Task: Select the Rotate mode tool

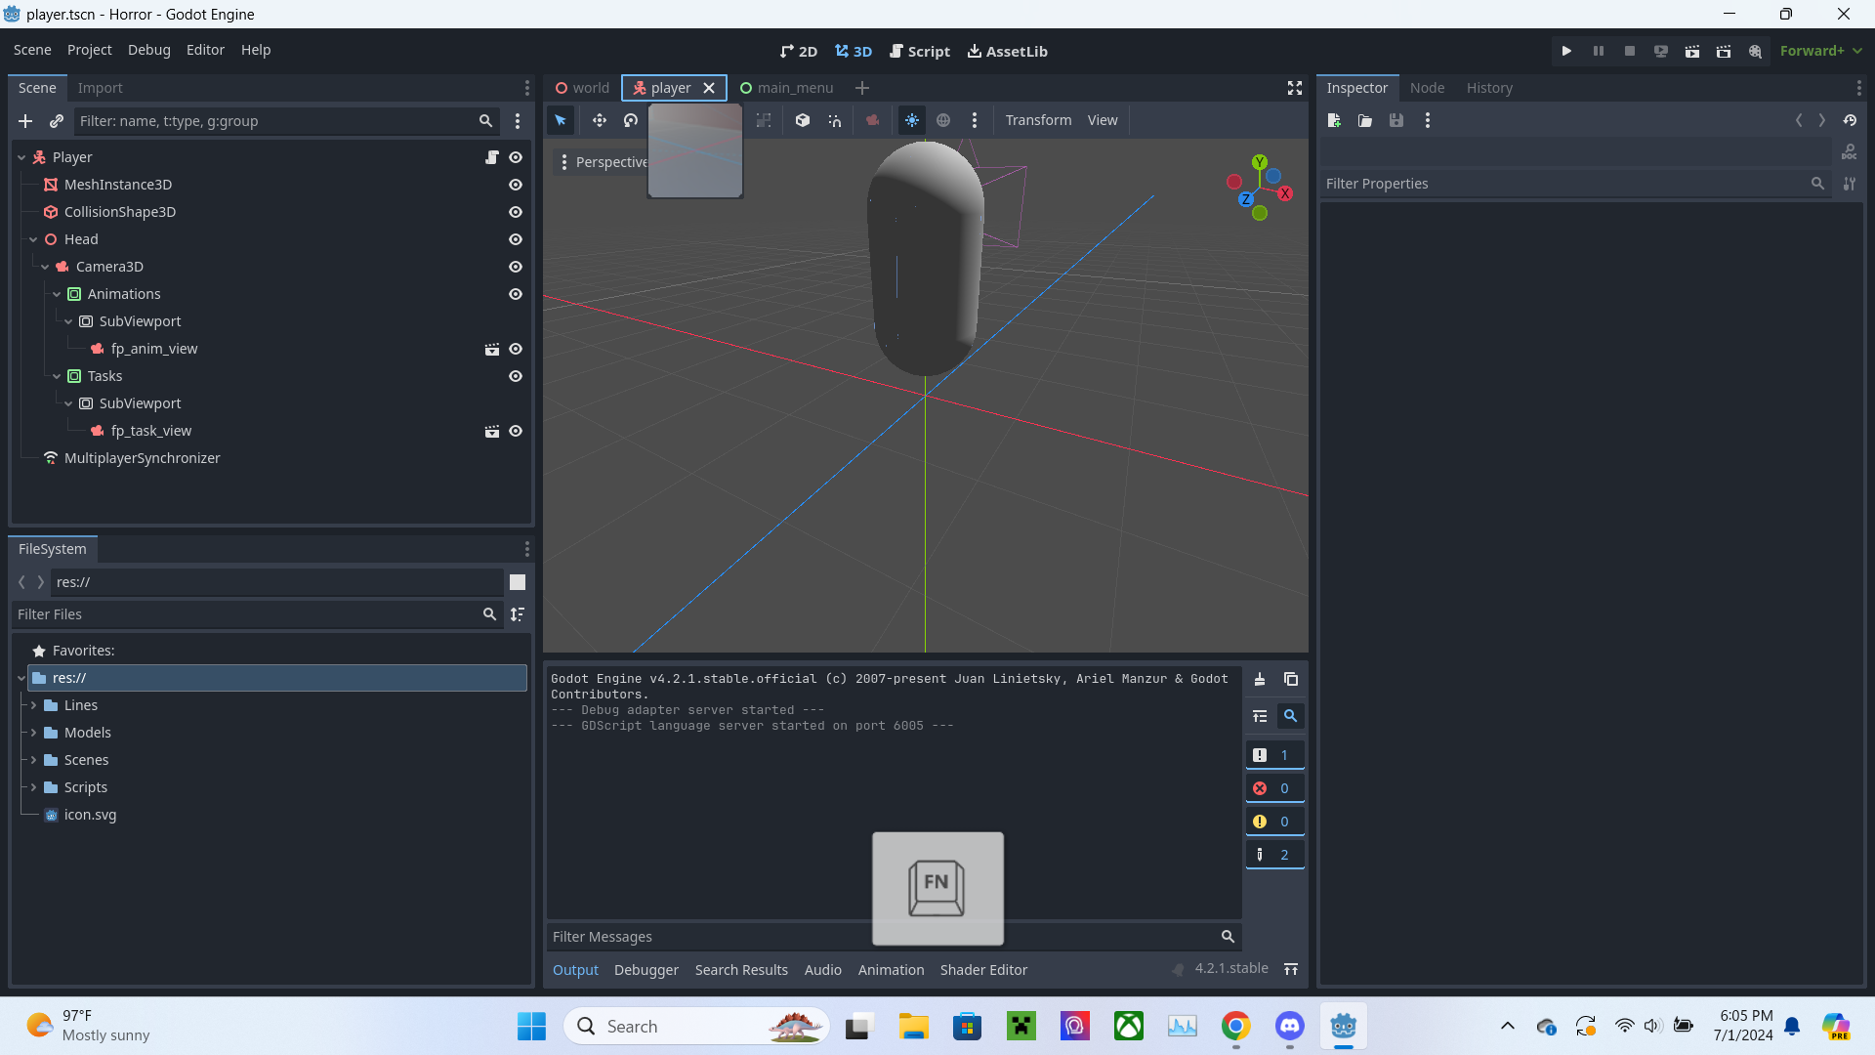Action: (630, 120)
